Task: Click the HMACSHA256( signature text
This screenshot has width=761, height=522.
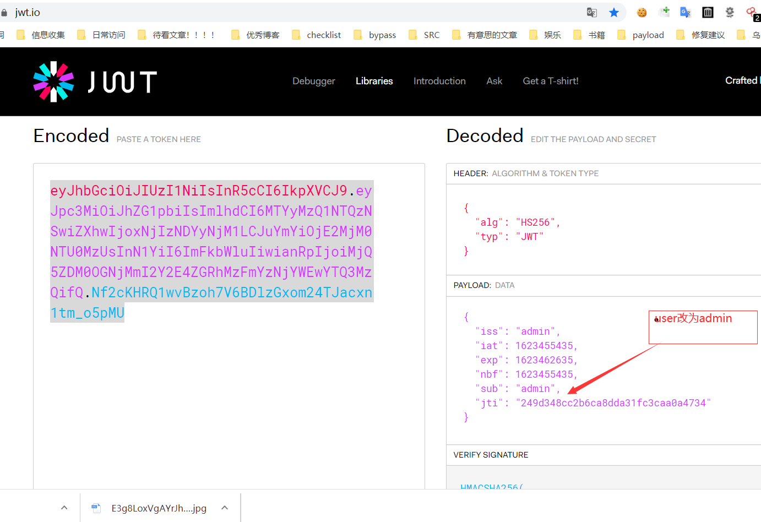Action: tap(492, 487)
